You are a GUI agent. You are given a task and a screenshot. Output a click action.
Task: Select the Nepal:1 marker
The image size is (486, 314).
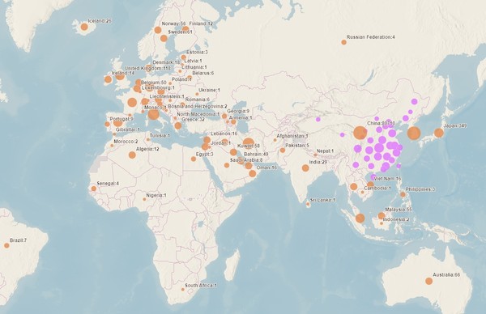315,155
